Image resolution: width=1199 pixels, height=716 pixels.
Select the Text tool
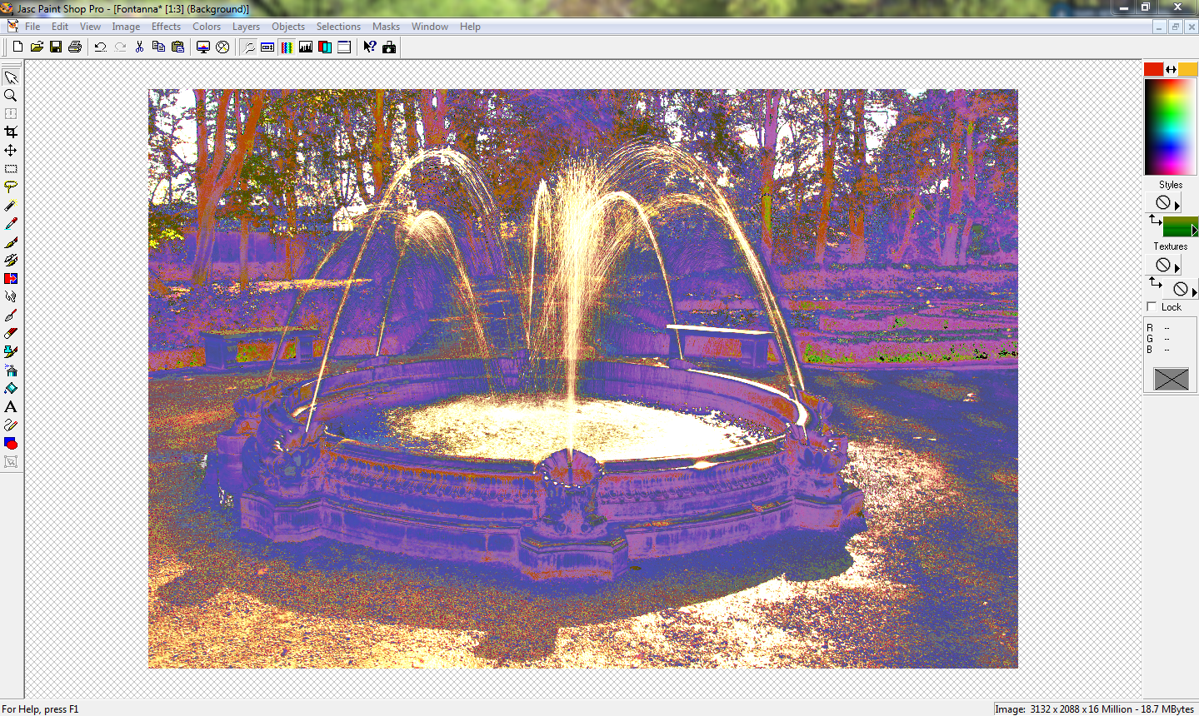tap(11, 407)
